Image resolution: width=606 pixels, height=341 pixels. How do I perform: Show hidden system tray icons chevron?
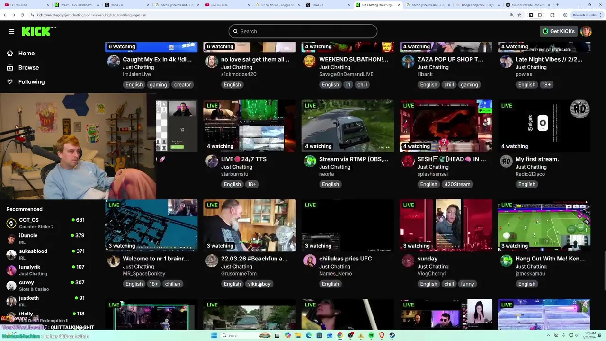549,335
